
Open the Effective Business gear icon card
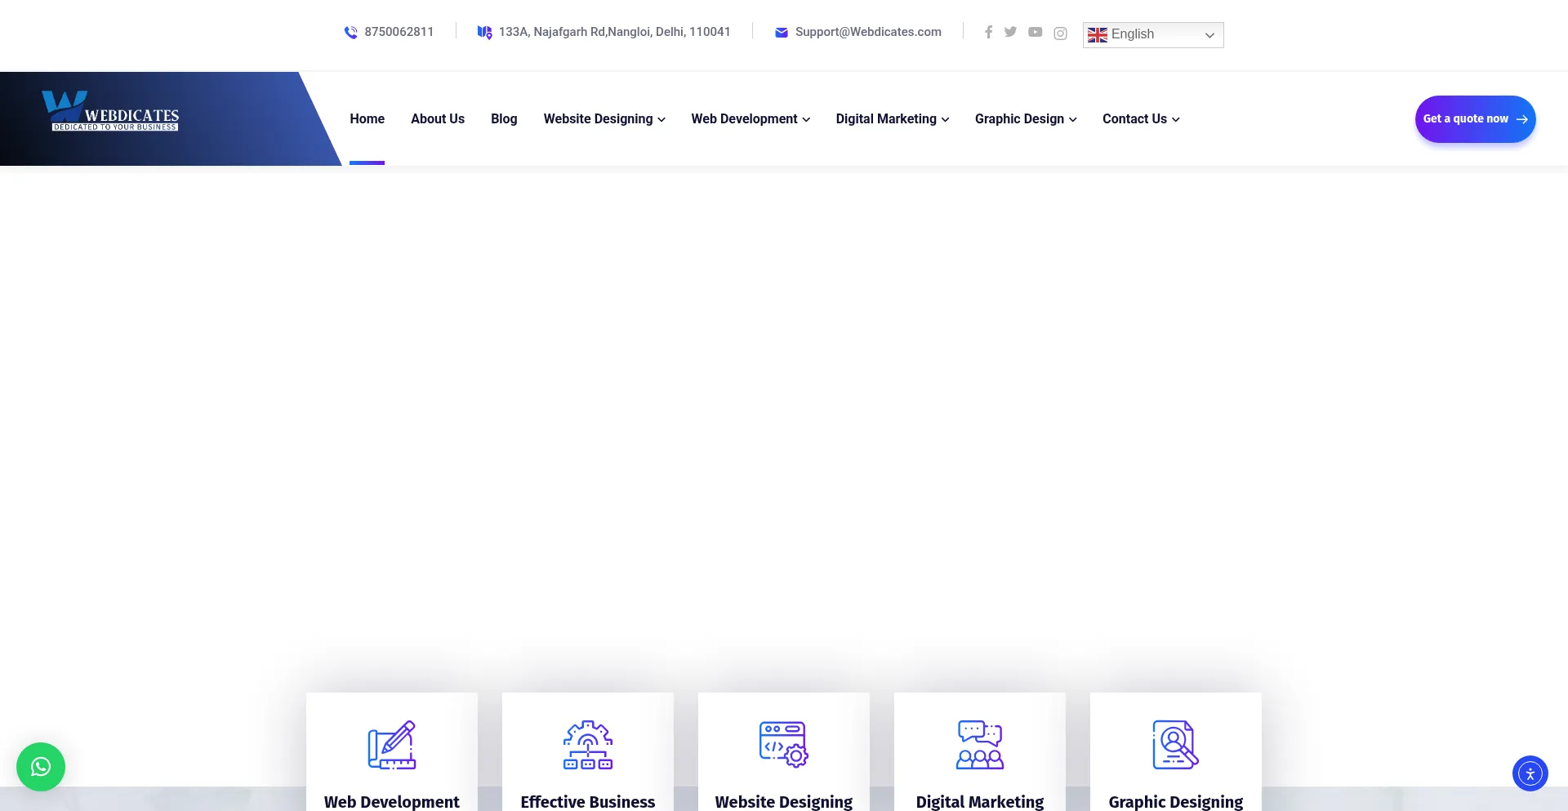[x=587, y=744]
